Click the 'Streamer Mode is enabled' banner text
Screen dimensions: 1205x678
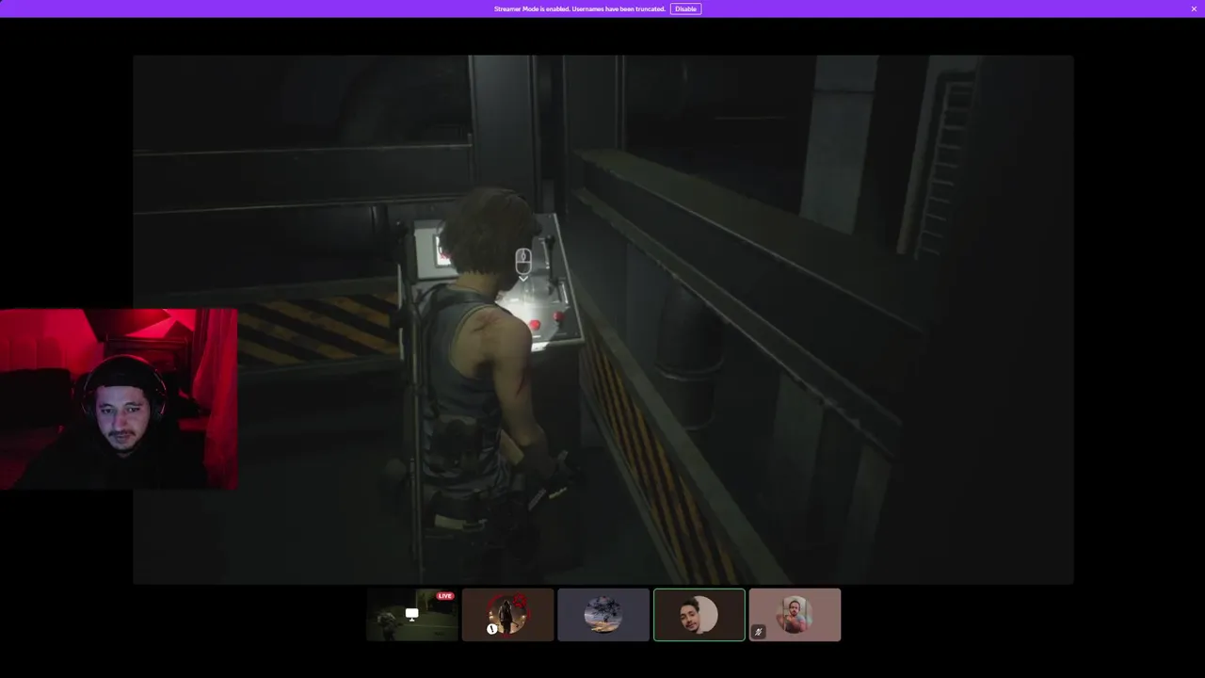pyautogui.click(x=580, y=8)
